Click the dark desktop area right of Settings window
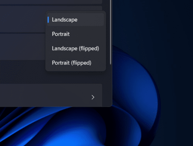This screenshot has width=193, height=146. tap(154, 13)
